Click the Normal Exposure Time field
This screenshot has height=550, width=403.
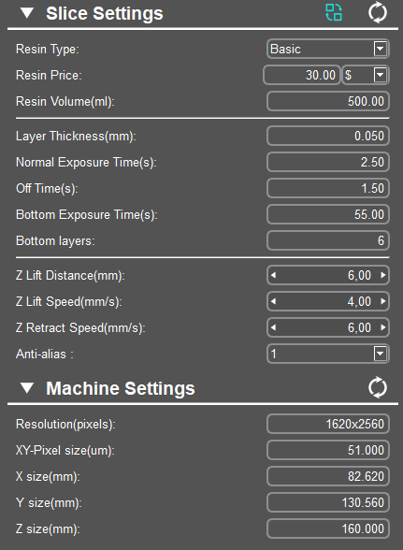click(x=328, y=162)
